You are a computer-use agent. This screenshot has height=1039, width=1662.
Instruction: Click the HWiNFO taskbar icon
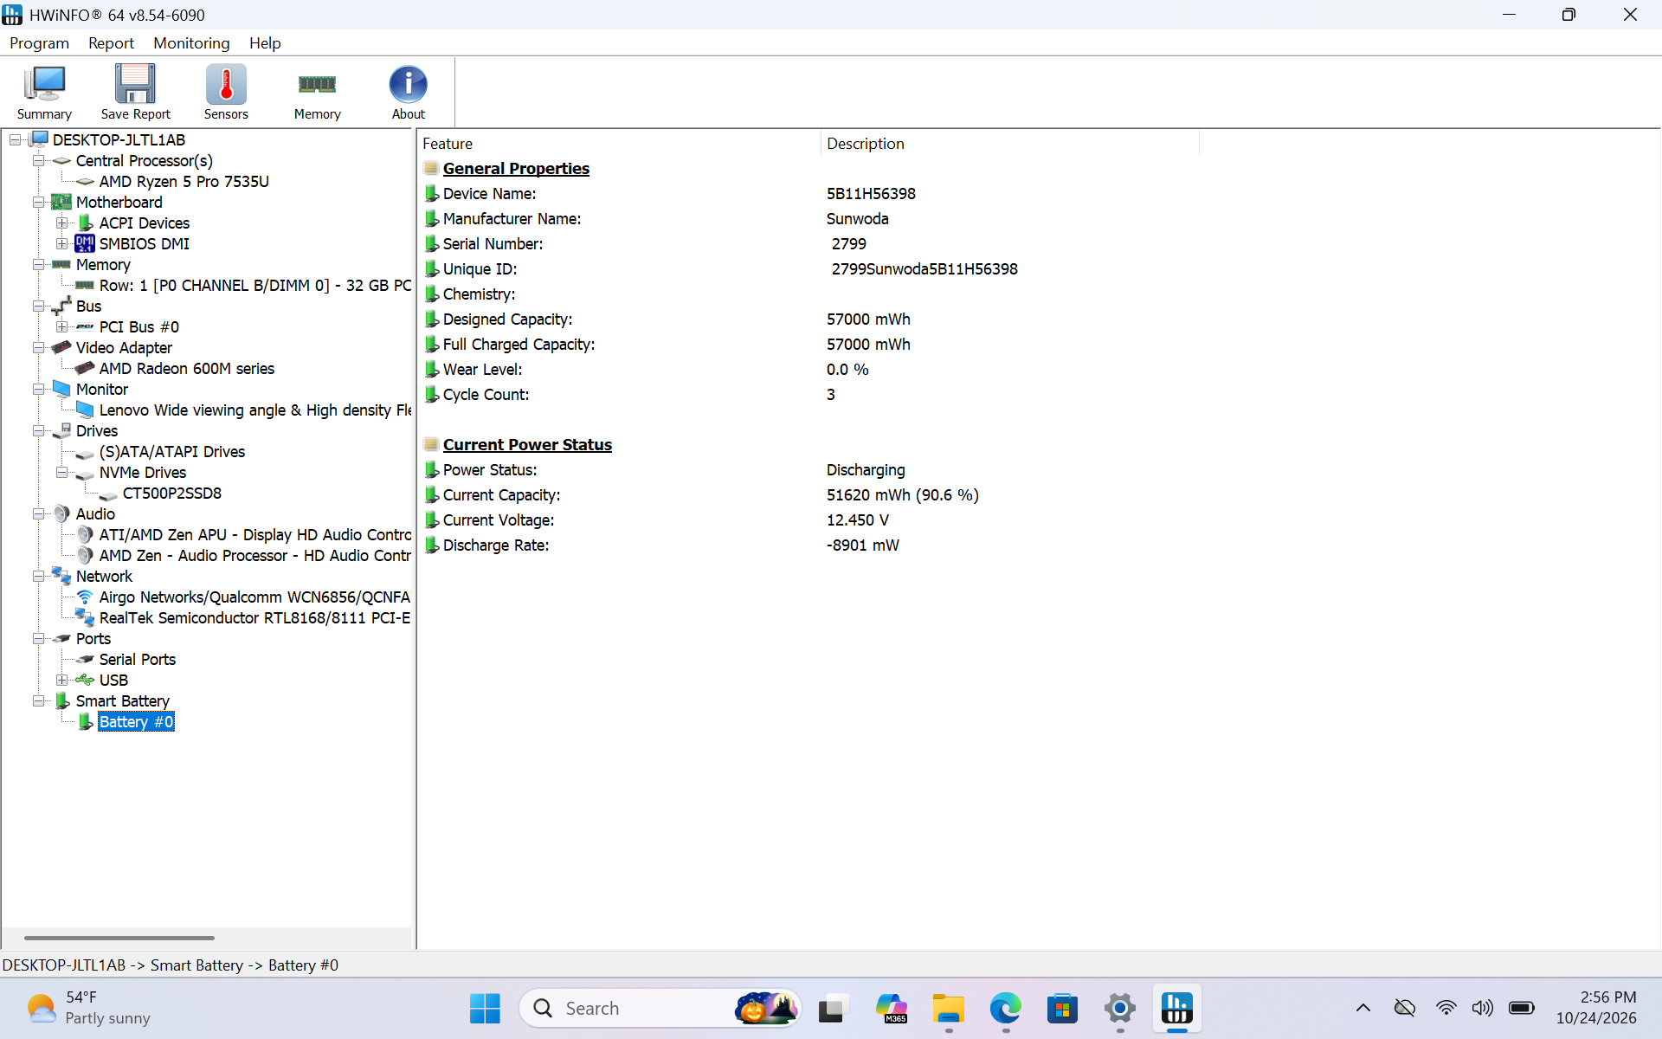(x=1176, y=1008)
